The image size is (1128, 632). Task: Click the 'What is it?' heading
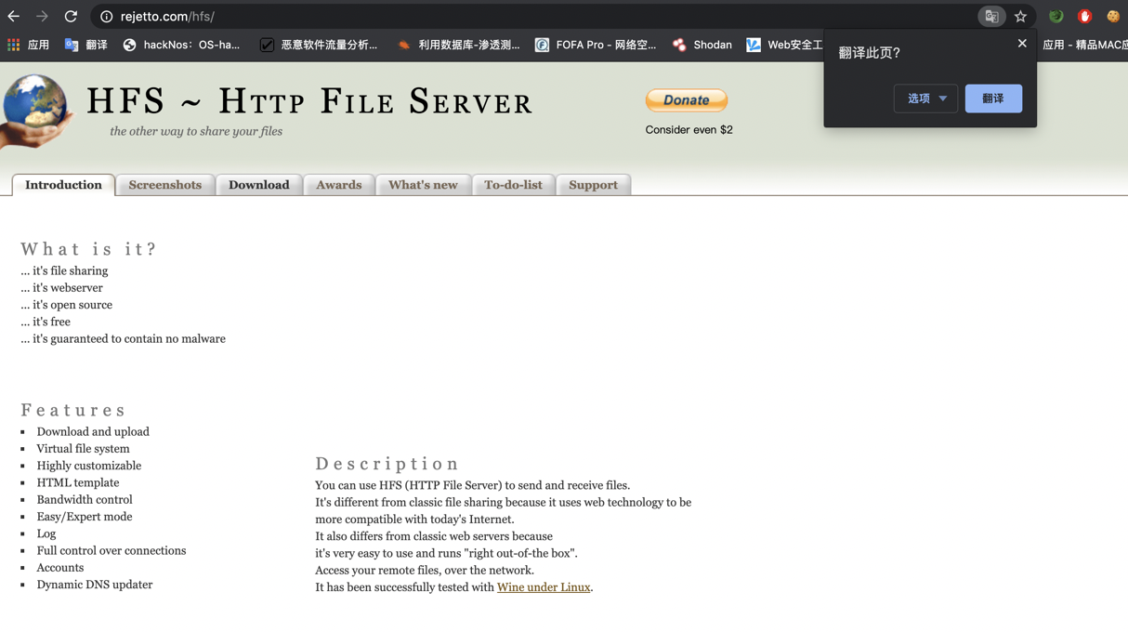click(89, 249)
